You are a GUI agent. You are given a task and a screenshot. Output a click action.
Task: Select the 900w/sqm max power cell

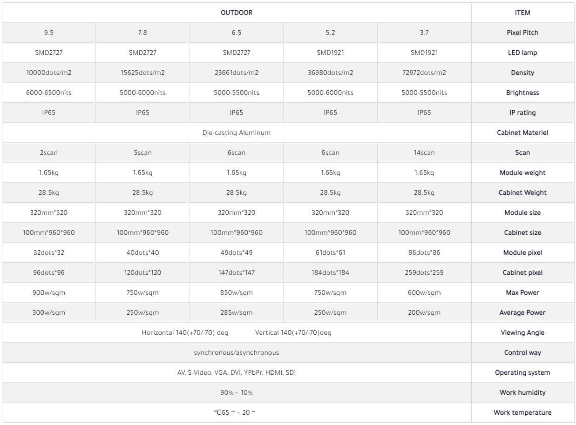tap(49, 293)
